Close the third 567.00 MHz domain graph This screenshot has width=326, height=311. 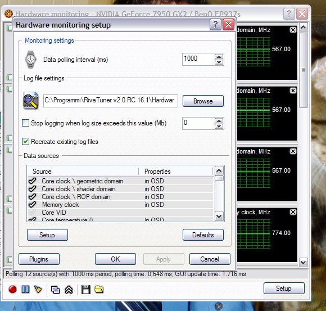tap(293, 151)
